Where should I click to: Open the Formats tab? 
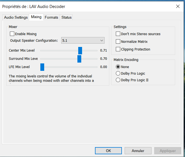51,17
